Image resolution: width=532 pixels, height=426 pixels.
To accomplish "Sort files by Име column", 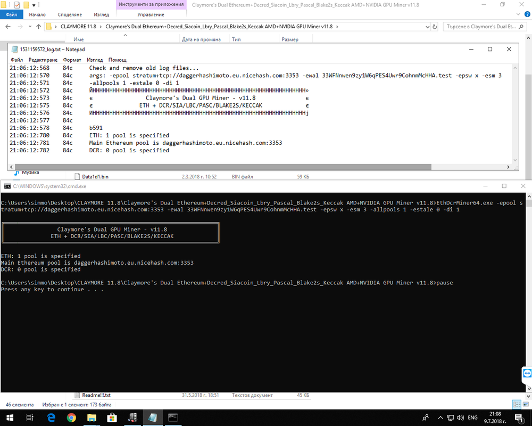I will [78, 39].
